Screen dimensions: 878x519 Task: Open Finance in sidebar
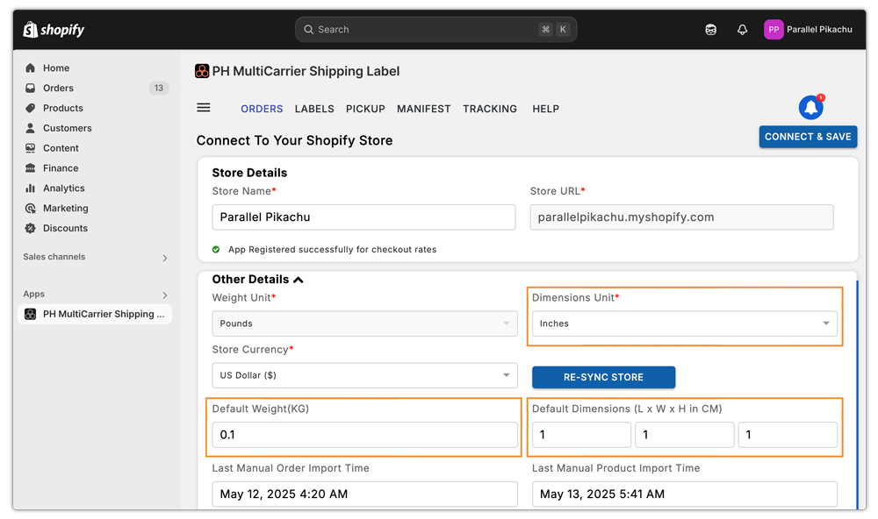(61, 168)
